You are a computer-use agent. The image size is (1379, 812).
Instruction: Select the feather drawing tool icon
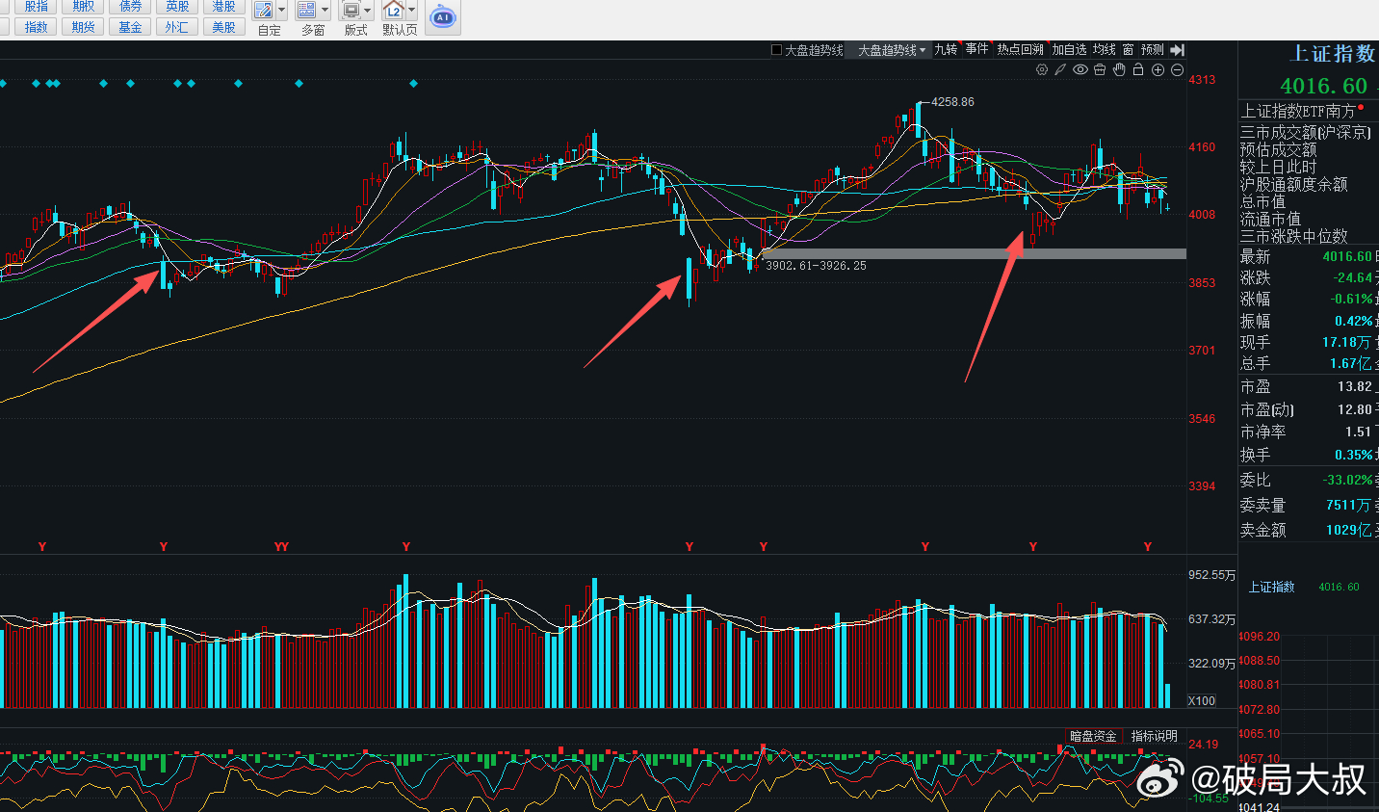coord(1060,69)
